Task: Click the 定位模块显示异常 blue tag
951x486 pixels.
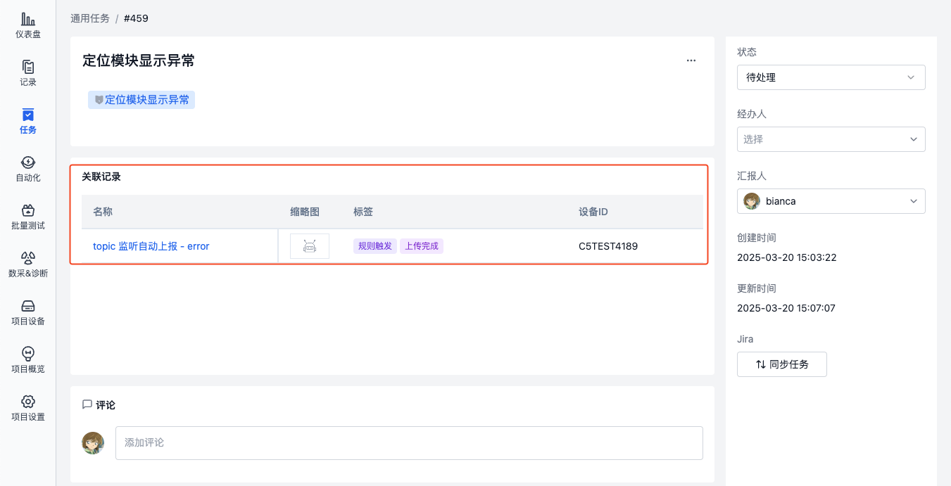Action: point(141,100)
